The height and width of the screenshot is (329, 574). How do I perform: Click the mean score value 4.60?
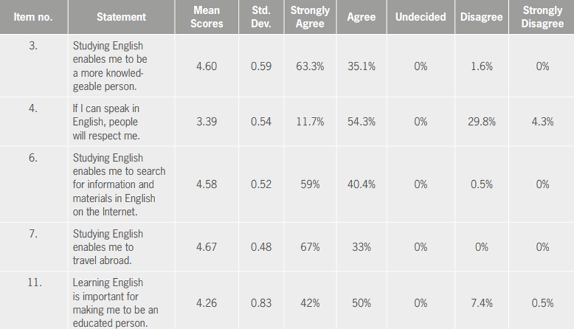tap(207, 66)
